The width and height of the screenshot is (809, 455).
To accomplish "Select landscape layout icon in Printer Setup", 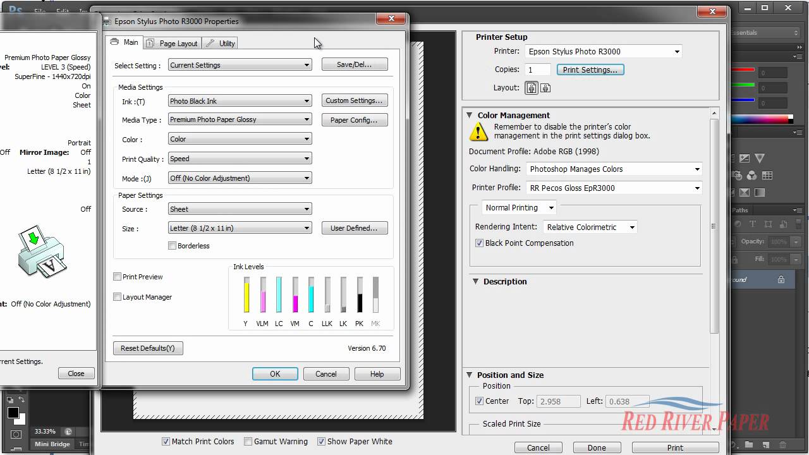I will tap(545, 88).
